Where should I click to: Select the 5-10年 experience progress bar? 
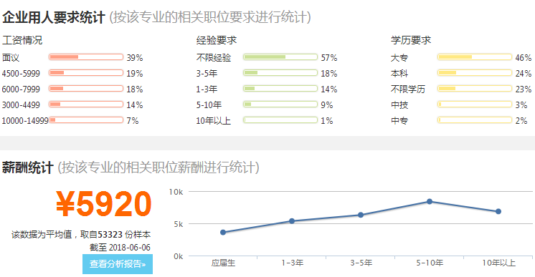coord(280,105)
